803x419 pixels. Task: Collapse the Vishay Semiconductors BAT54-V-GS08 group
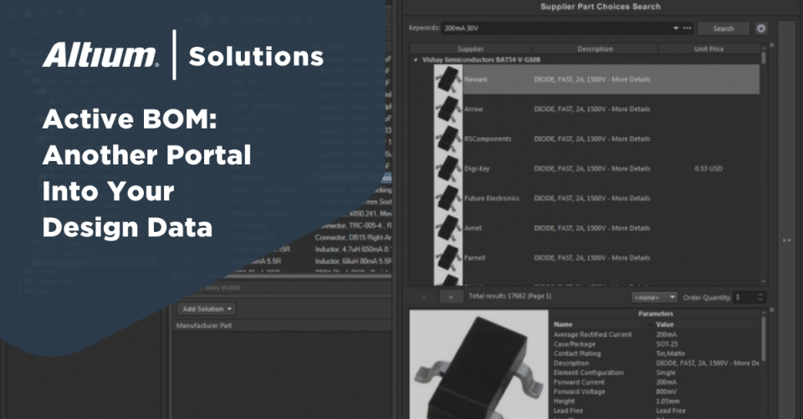[x=415, y=60]
